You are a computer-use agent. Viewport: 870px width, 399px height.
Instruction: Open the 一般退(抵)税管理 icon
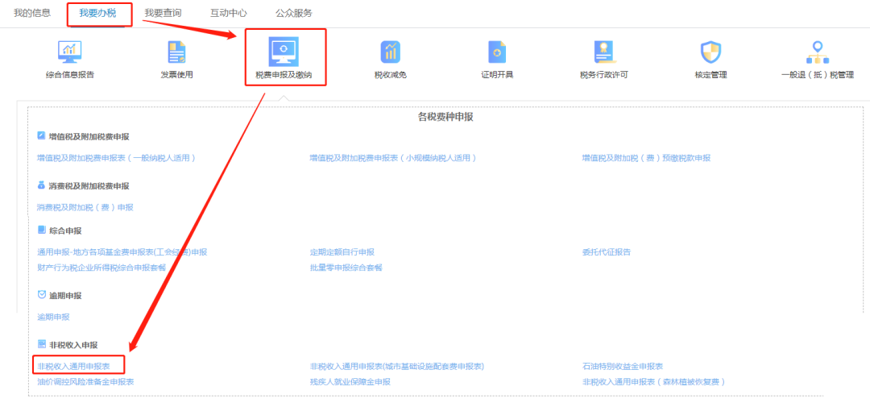point(817,52)
